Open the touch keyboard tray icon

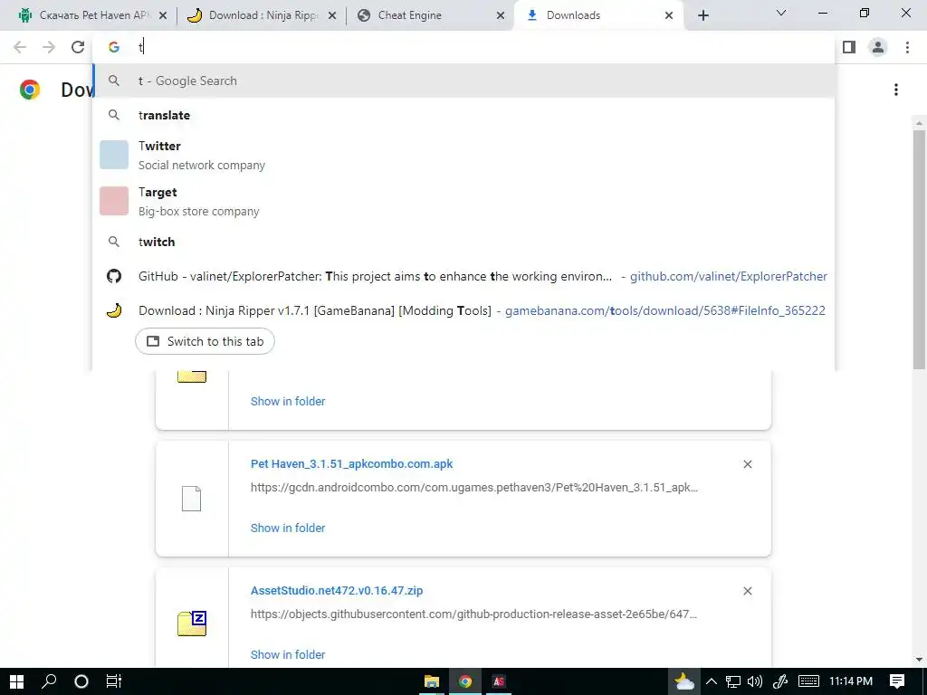click(808, 681)
